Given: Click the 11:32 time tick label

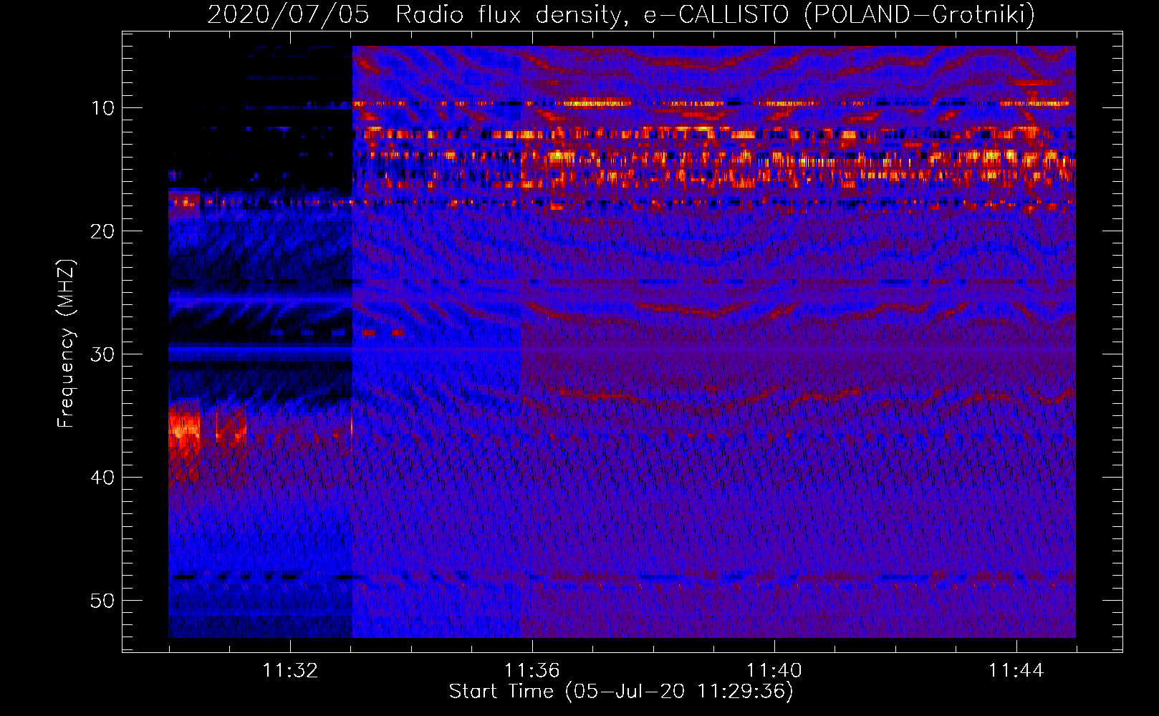Looking at the screenshot, I should tap(290, 671).
